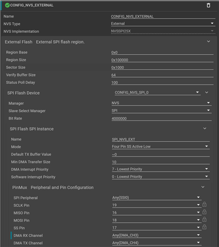Click the green checkmark status icon

click(x=7, y=5)
